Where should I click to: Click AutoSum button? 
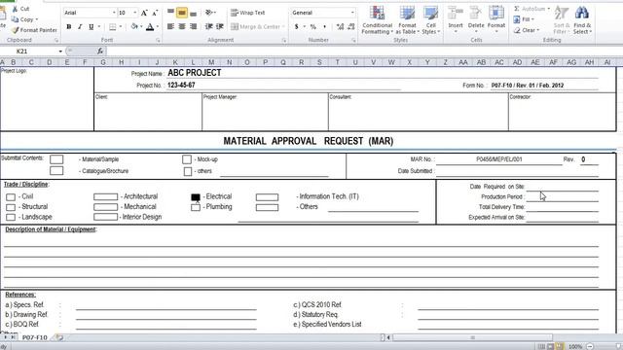pos(532,9)
